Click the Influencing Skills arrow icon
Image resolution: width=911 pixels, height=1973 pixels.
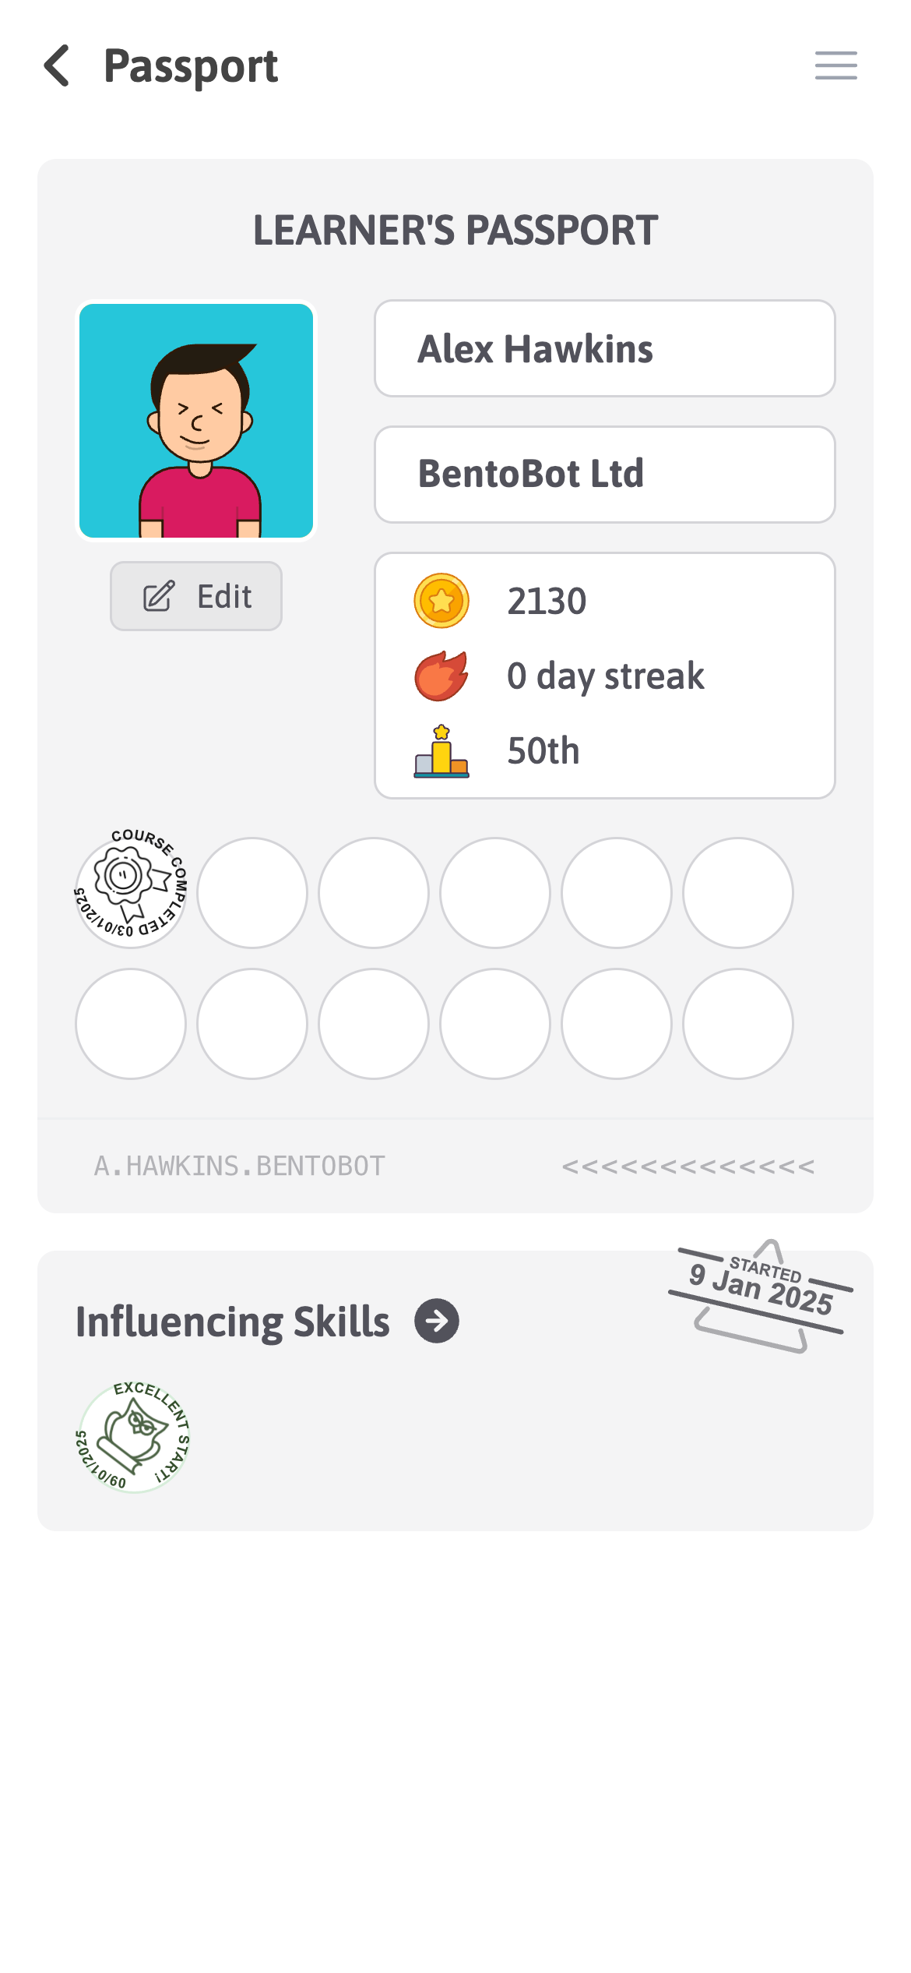point(437,1321)
